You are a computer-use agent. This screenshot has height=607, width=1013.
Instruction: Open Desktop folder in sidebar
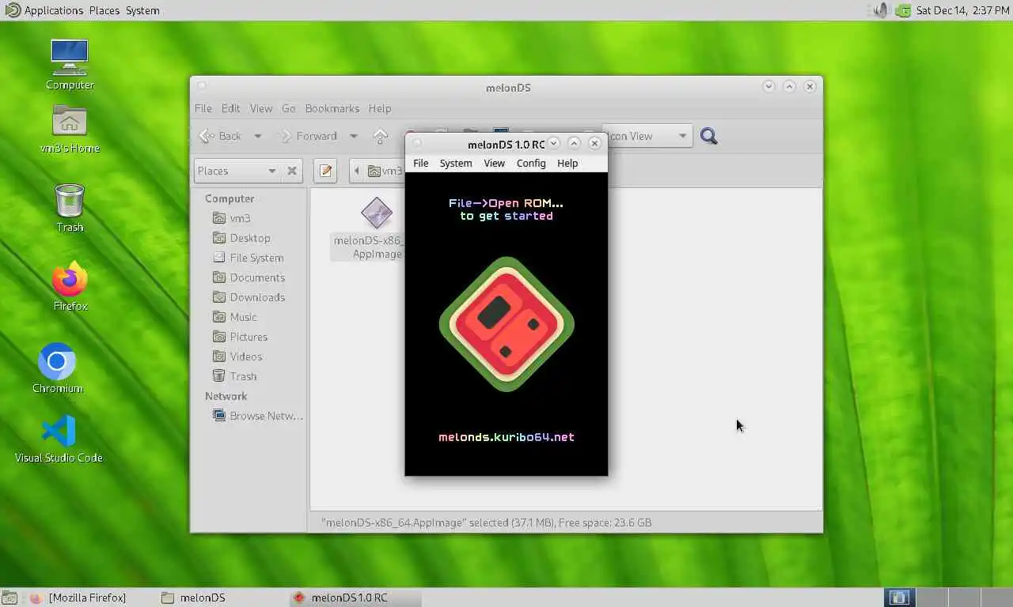250,238
